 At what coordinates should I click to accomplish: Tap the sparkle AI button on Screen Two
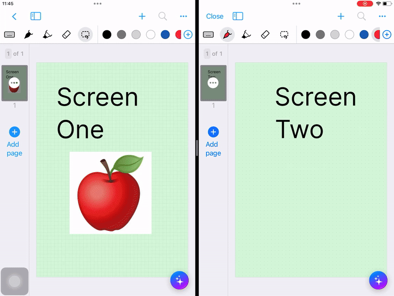tap(378, 280)
